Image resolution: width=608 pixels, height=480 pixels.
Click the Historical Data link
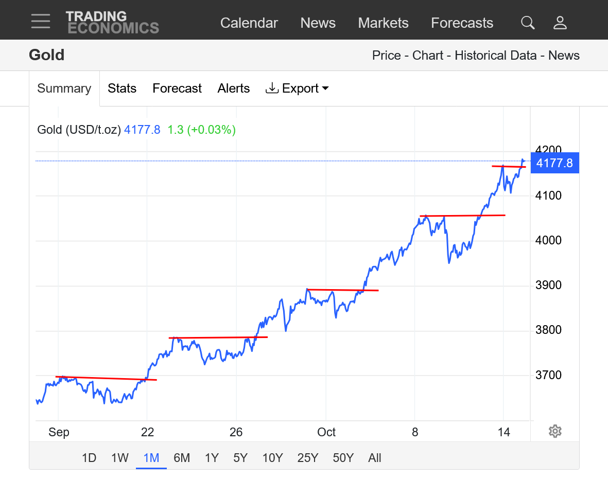coord(495,56)
